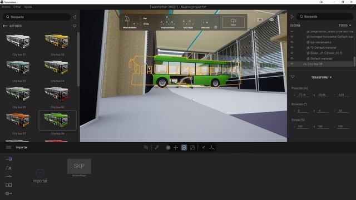Click the SKP imported file thumbnail
The width and height of the screenshot is (356, 200).
(79, 166)
